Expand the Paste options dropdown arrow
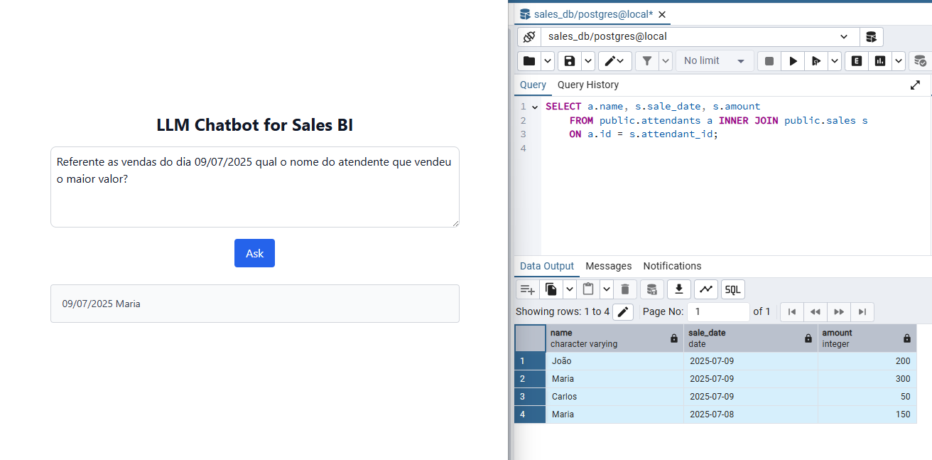Screen dimensions: 932x460 point(606,289)
